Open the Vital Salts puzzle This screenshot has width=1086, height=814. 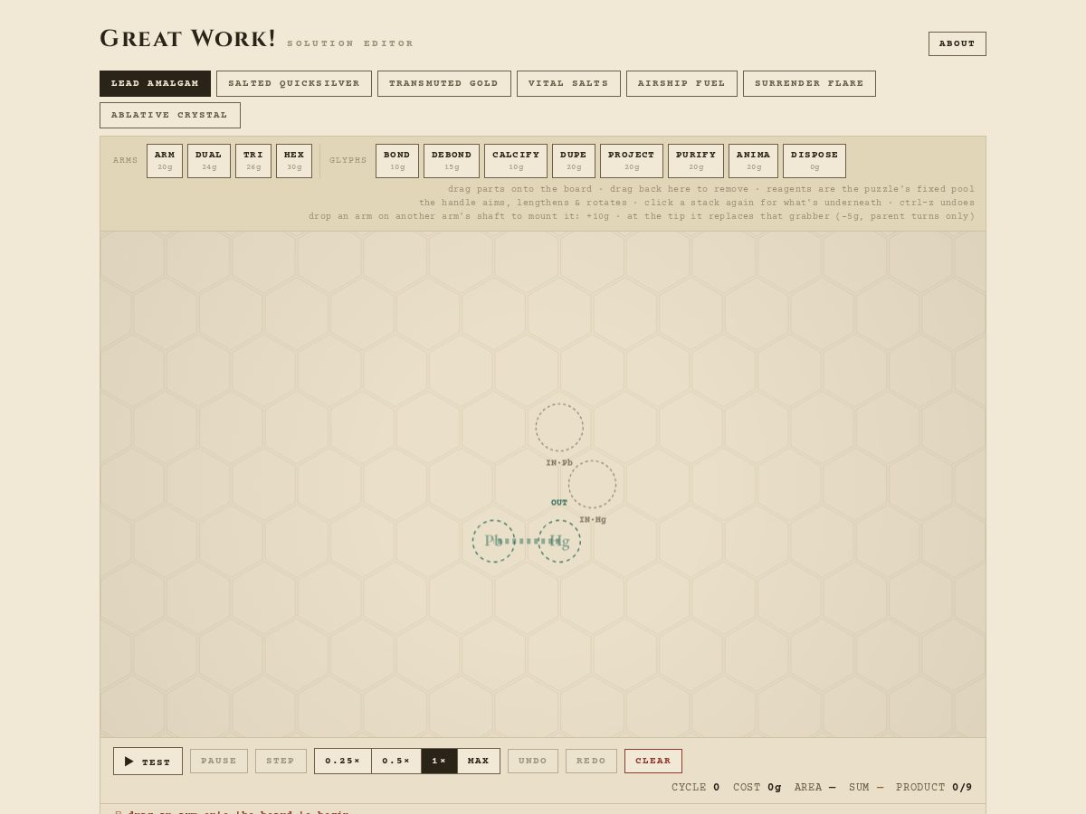[x=568, y=83]
